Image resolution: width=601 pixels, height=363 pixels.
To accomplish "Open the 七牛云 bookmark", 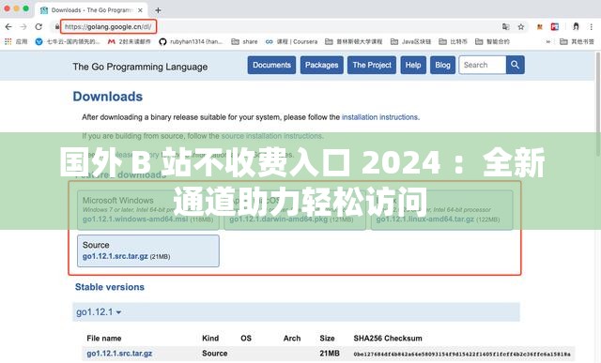I will coord(67,41).
